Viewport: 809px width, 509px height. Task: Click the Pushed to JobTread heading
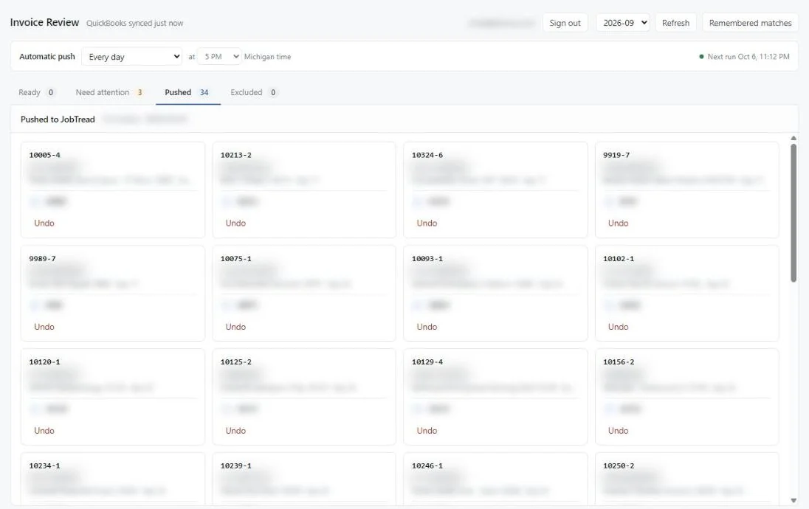coord(58,119)
